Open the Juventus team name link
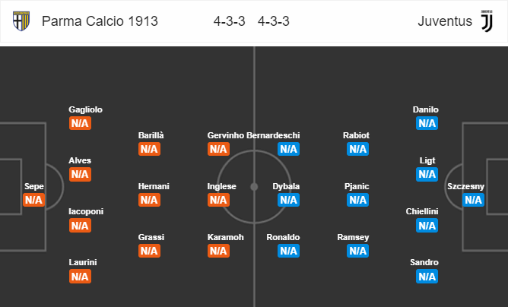 tap(445, 21)
